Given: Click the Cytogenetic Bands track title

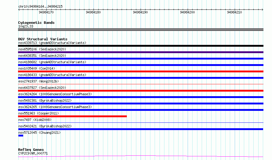Looking at the screenshot, I should tap(36, 23).
